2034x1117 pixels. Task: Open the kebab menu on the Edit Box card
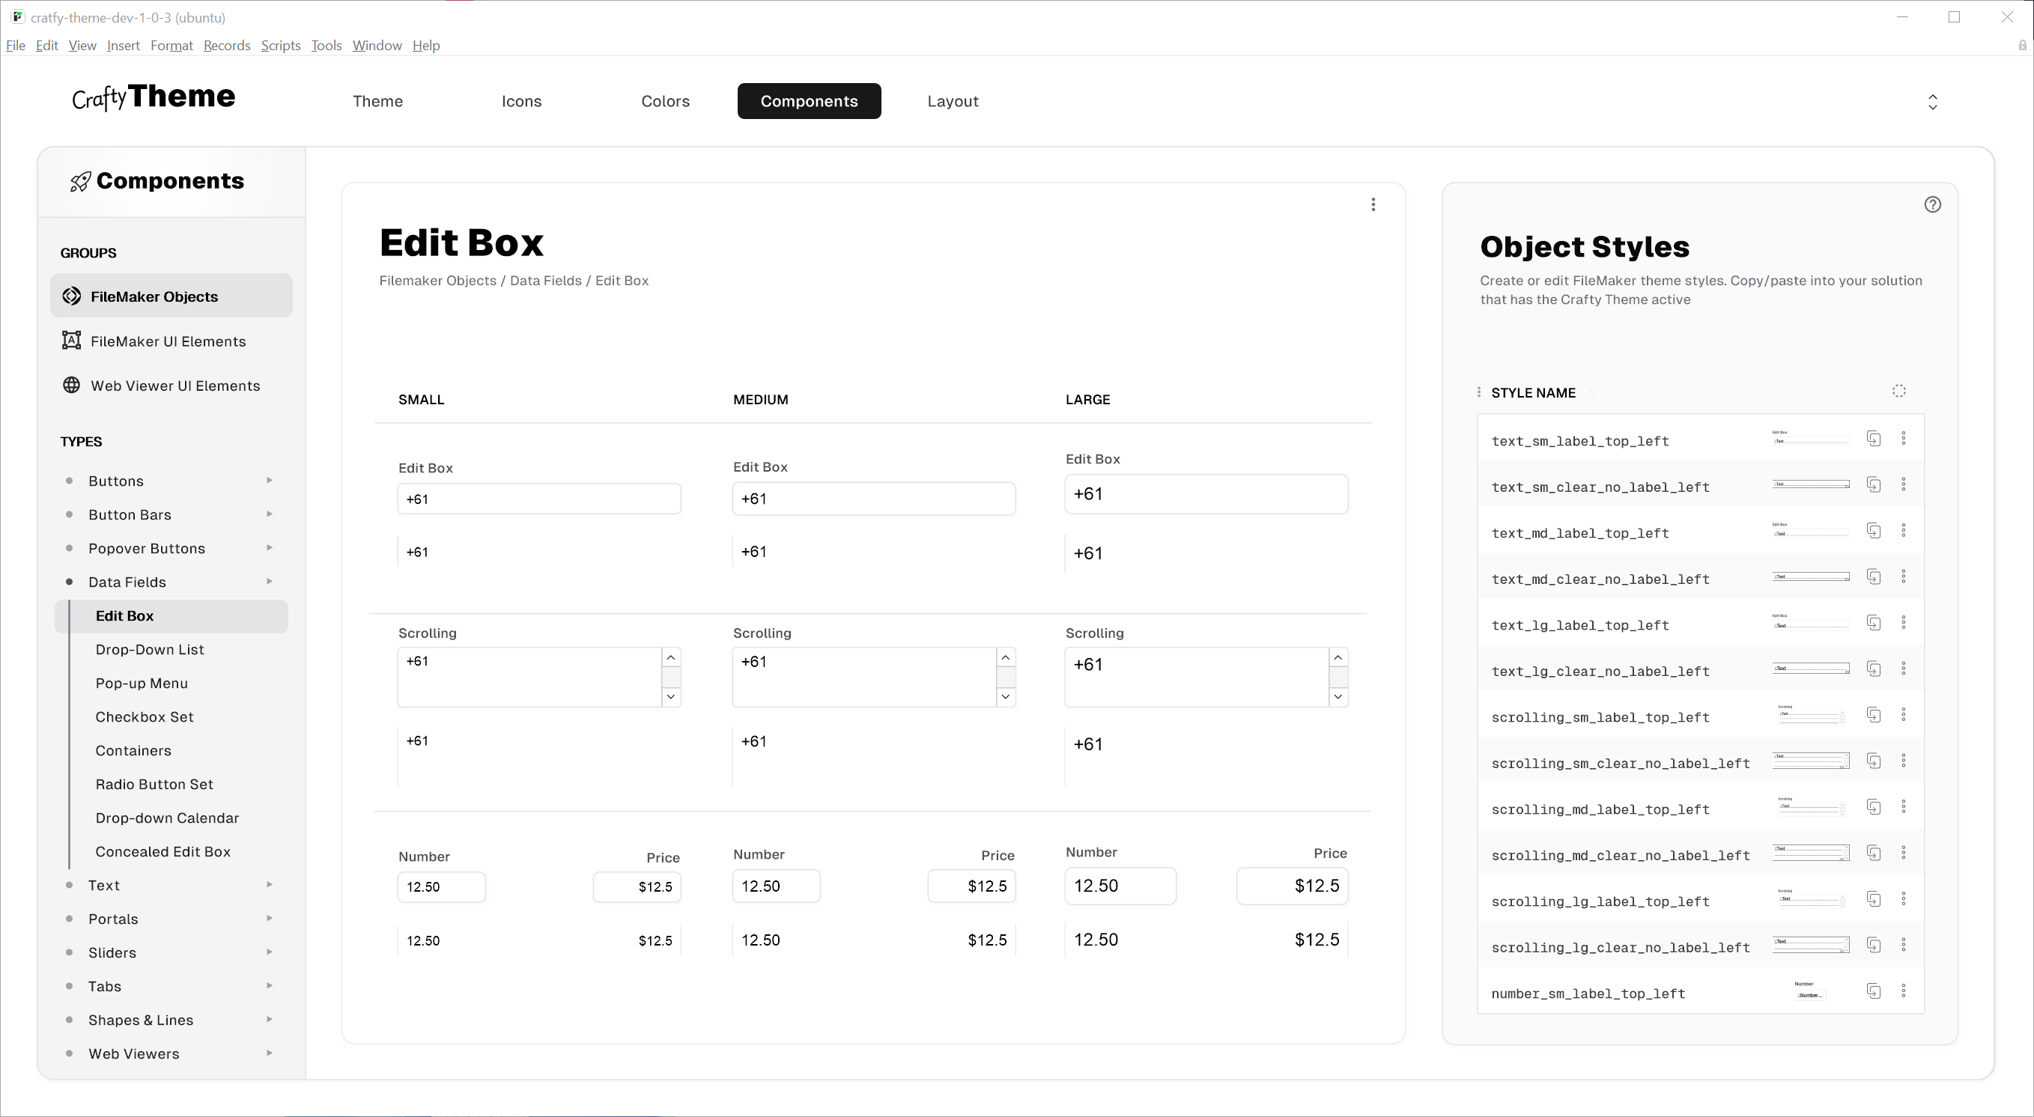coord(1374,204)
